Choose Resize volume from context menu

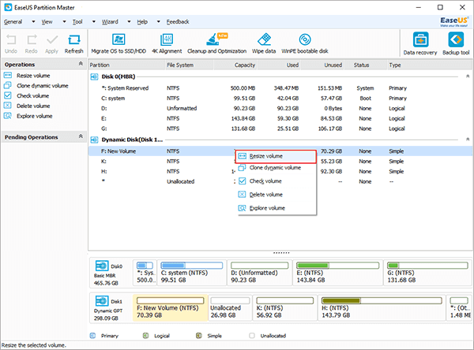276,156
